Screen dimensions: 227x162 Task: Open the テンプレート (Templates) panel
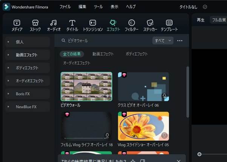pyautogui.click(x=169, y=26)
